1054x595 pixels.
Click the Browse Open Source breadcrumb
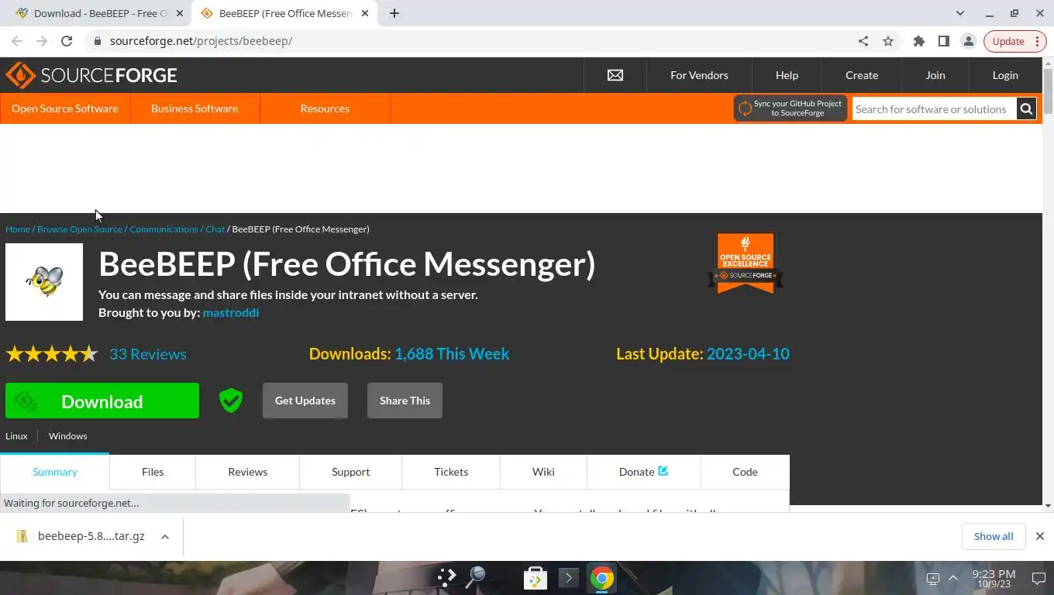coord(80,229)
